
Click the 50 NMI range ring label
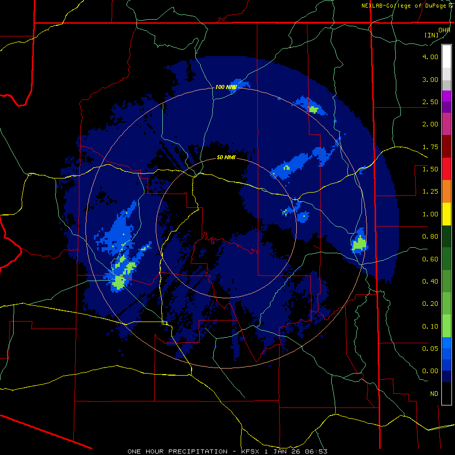[226, 158]
